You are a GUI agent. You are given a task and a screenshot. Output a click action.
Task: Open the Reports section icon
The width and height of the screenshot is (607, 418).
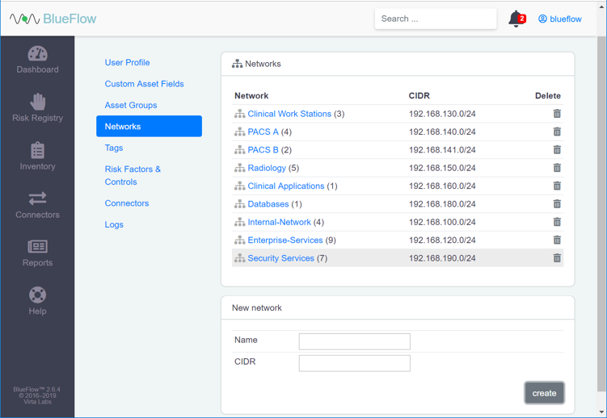[x=37, y=247]
